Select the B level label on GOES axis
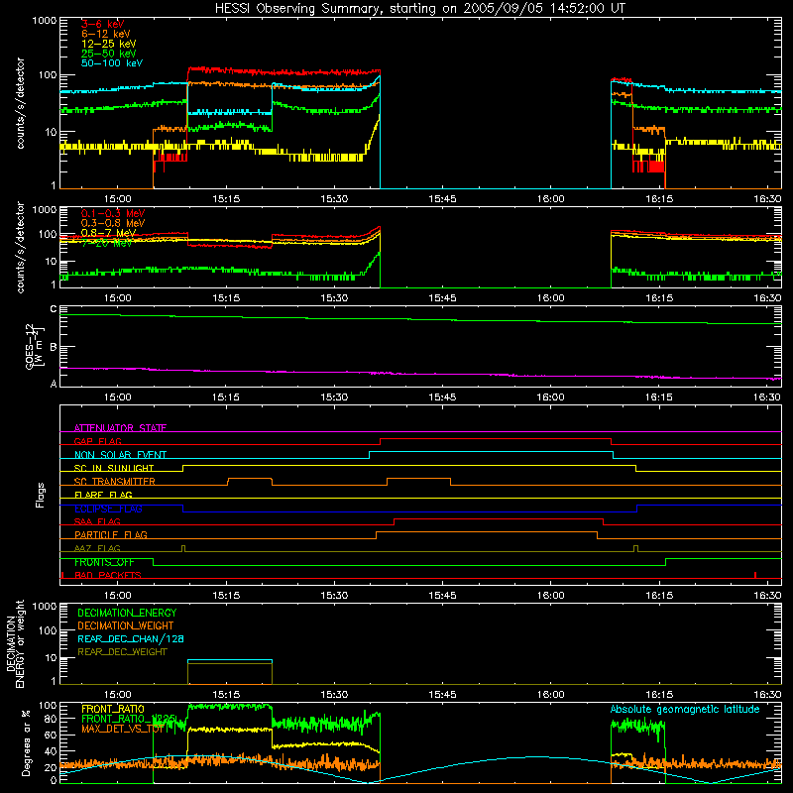Image resolution: width=793 pixels, height=793 pixels. (x=54, y=347)
